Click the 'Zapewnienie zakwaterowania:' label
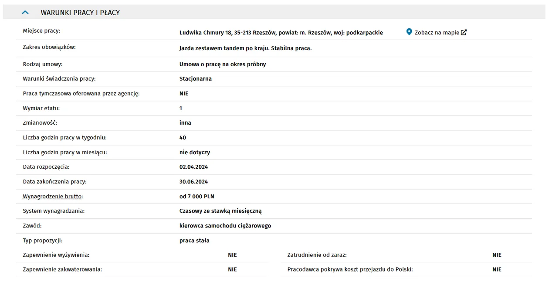 pyautogui.click(x=62, y=269)
